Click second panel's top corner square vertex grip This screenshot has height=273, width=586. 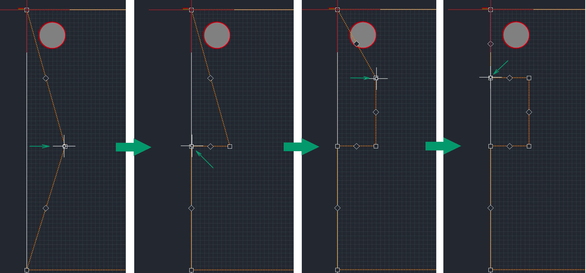[191, 10]
